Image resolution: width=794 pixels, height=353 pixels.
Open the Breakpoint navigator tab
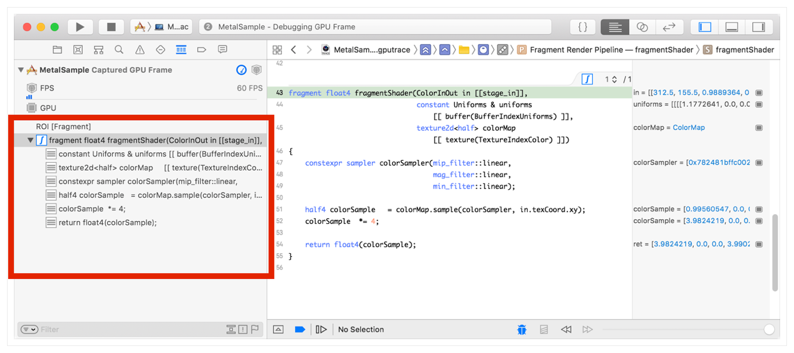click(202, 50)
